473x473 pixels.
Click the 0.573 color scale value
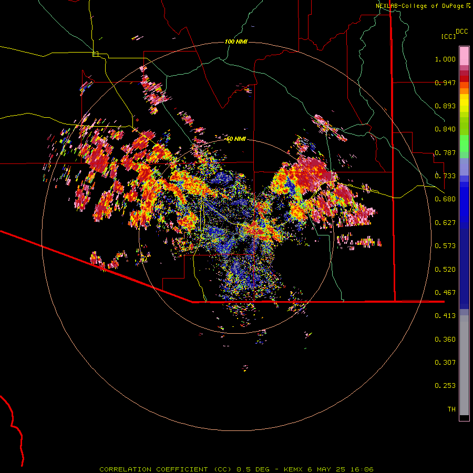445,246
